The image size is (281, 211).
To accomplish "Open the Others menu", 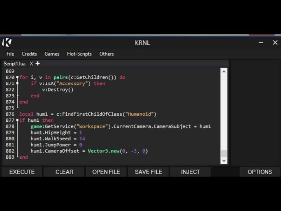I will point(106,54).
